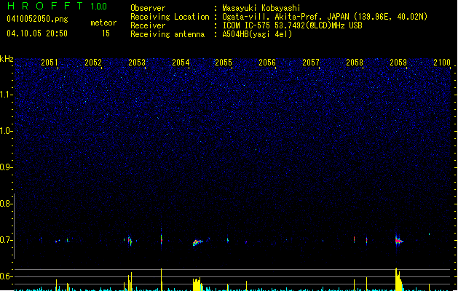
Task: Click receiver text ICOM IC-575 53.7492 MHz USB
Action: (292, 25)
